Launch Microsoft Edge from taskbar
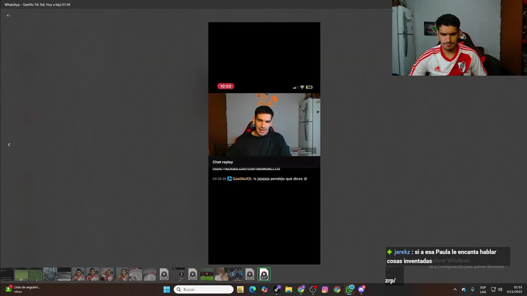The height and width of the screenshot is (296, 527). coord(252,289)
